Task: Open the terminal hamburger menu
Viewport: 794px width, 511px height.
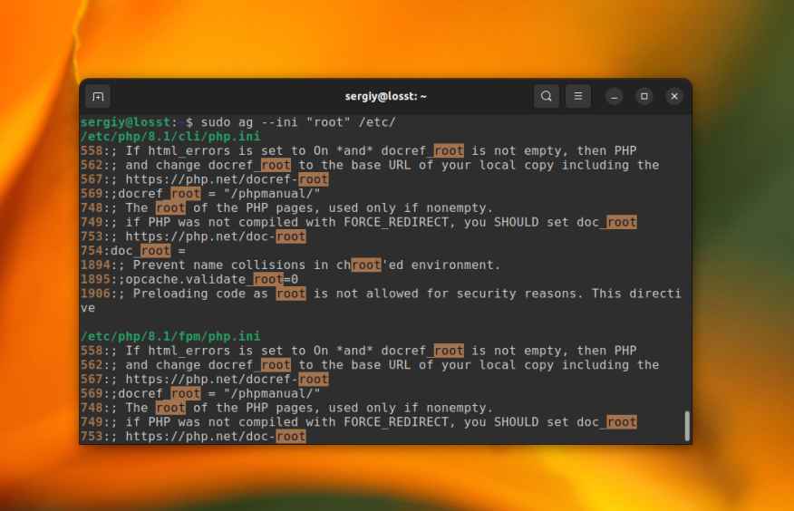Action: tap(578, 96)
